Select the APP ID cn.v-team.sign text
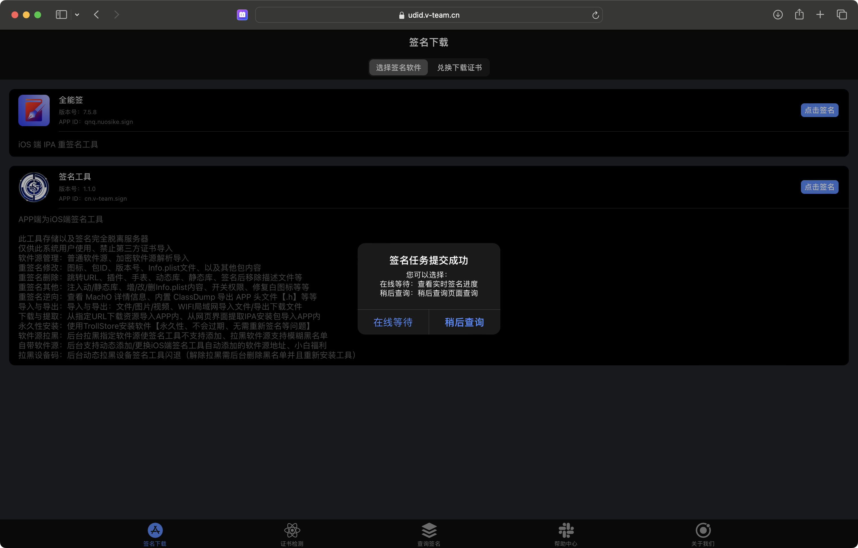 tap(93, 198)
